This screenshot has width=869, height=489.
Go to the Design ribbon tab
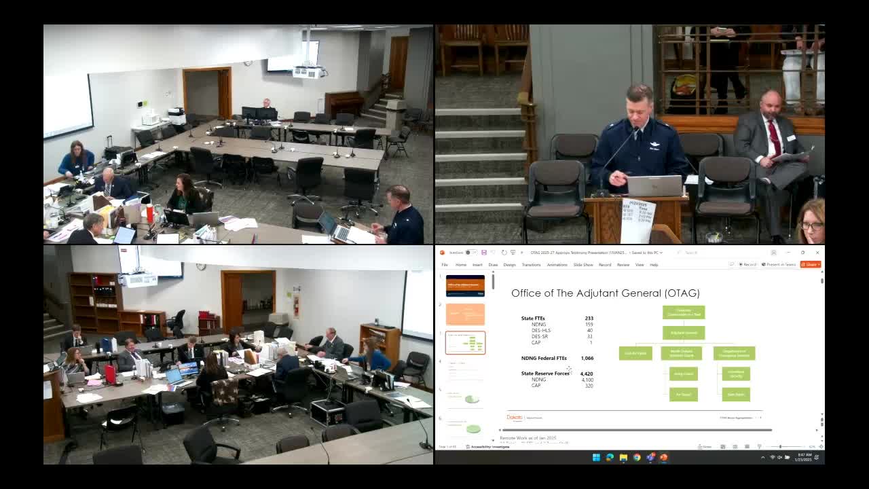509,265
